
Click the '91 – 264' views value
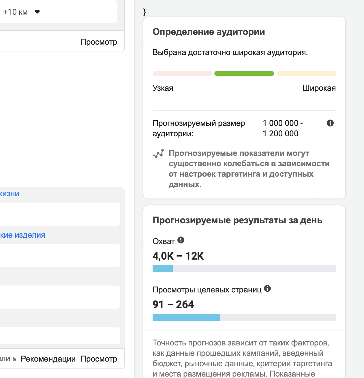coord(173,304)
